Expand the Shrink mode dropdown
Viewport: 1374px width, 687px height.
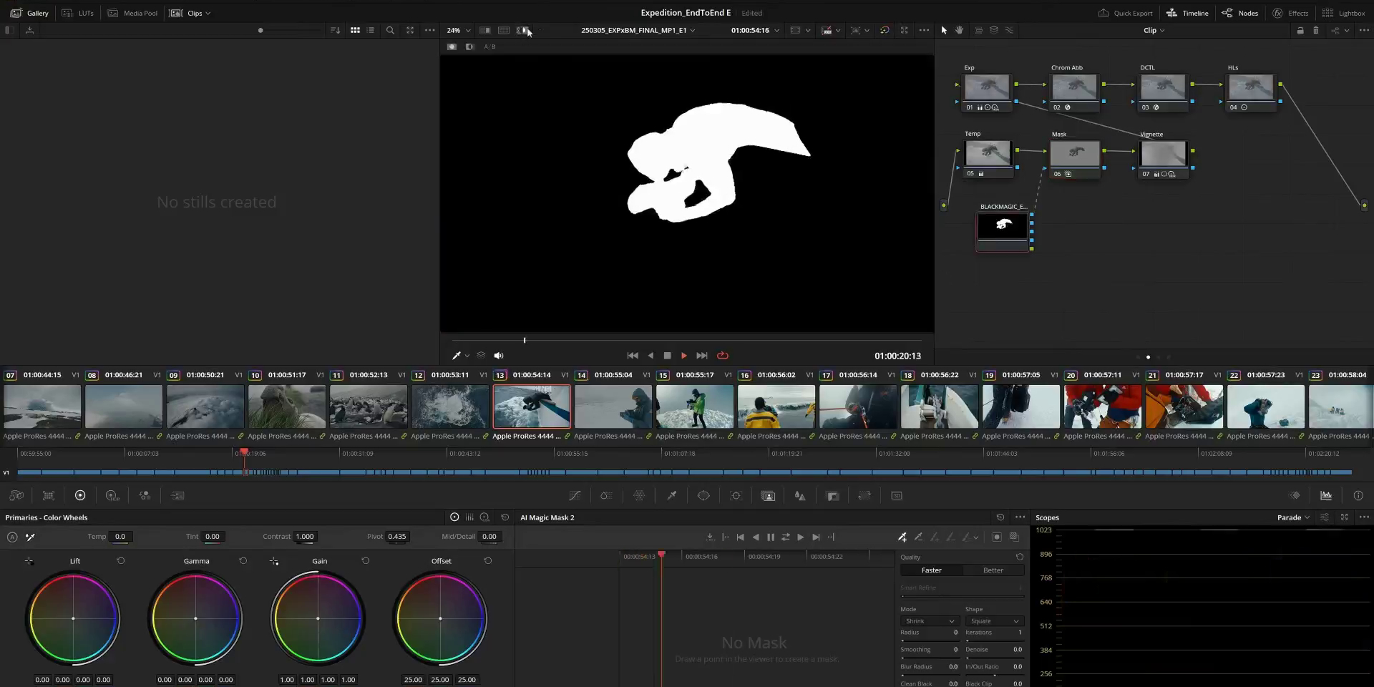click(929, 621)
